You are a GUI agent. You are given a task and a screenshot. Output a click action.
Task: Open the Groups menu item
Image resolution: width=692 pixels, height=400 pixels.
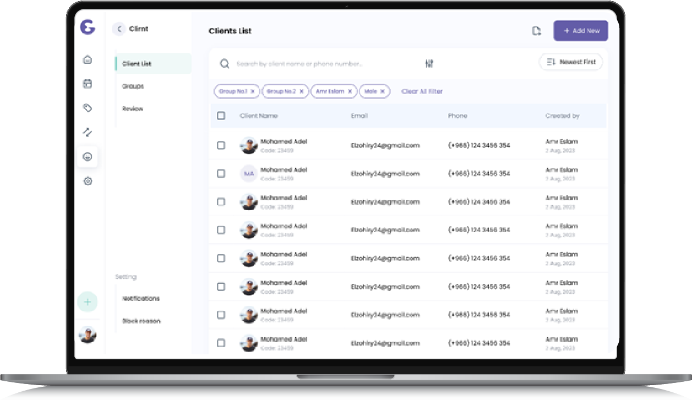tap(133, 86)
